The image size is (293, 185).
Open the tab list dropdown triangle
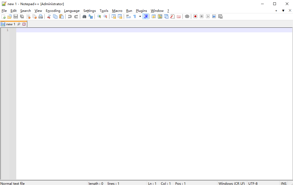click(283, 11)
